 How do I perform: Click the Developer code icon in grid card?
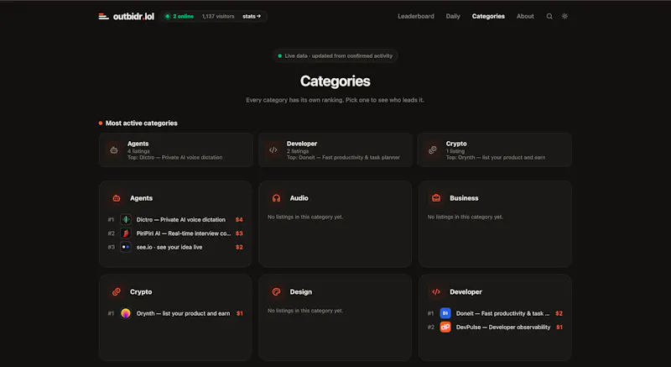(436, 291)
